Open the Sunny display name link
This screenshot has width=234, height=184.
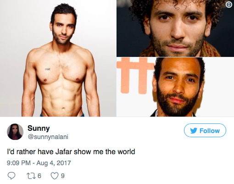point(39,128)
